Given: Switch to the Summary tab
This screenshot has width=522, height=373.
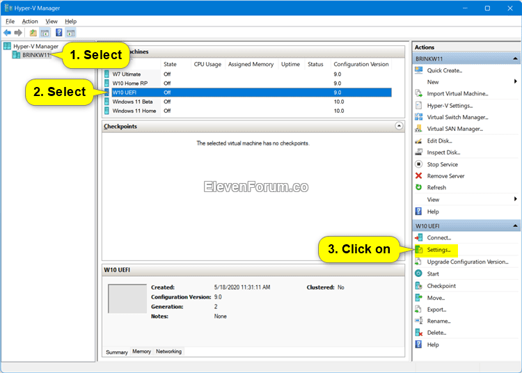Looking at the screenshot, I should coord(116,352).
